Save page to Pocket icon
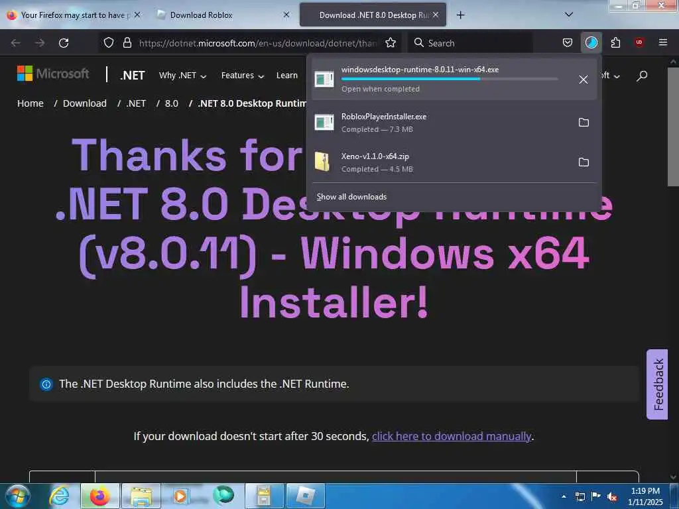This screenshot has height=509, width=679. coord(568,43)
